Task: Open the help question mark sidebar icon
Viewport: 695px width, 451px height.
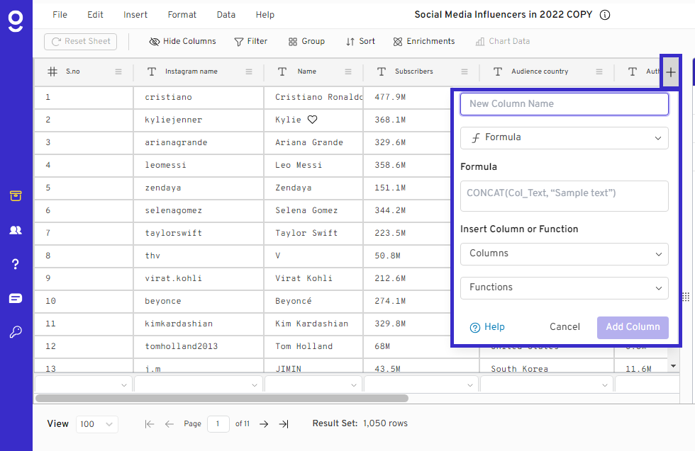Action: (16, 264)
